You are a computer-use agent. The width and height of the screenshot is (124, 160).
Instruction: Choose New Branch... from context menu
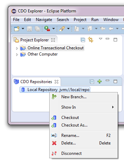point(83,97)
